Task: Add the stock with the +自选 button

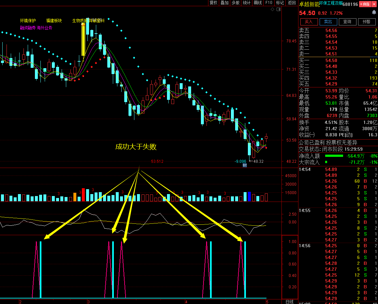Action: pyautogui.click(x=365, y=4)
